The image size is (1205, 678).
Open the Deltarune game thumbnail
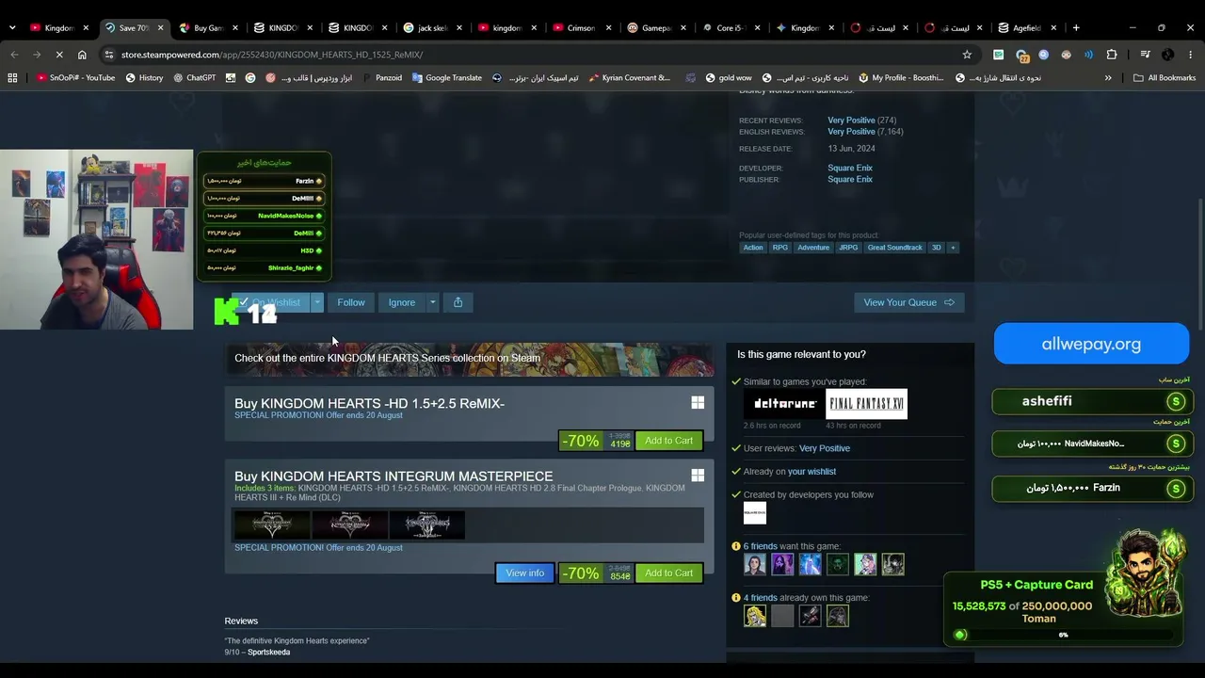coord(783,404)
